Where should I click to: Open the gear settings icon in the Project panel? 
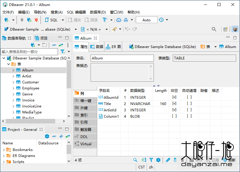[x=47, y=136]
